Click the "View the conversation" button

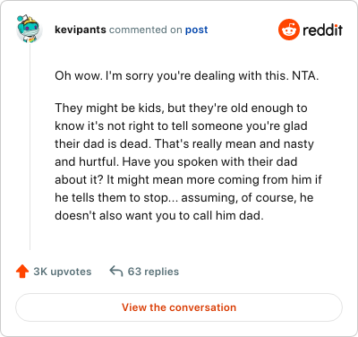[x=179, y=307]
